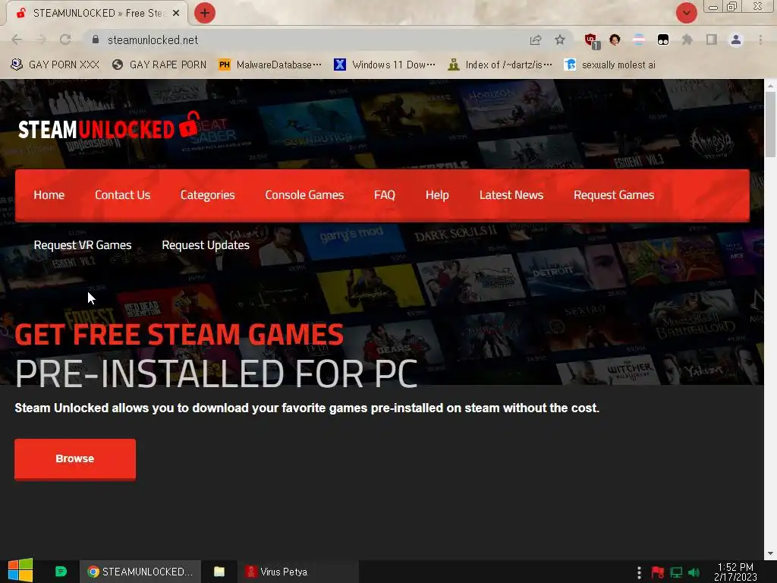Open Latest News
Viewport: 777px width, 583px height.
point(511,195)
